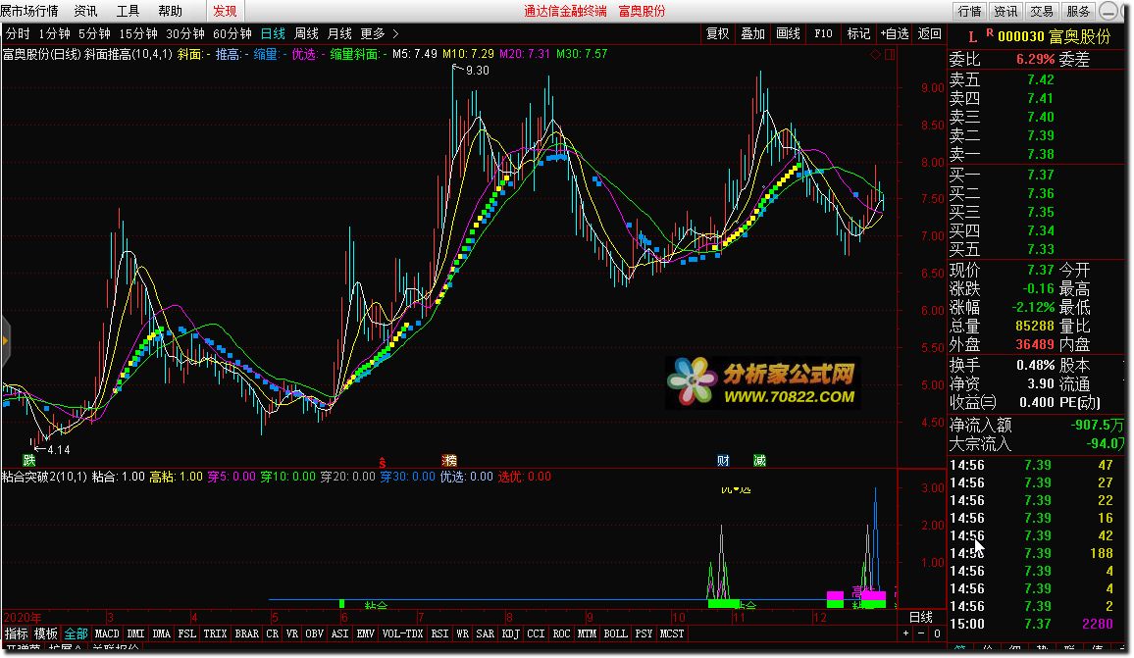The image size is (1134, 658).
Task: Open the 帮助 menu
Action: coord(170,11)
